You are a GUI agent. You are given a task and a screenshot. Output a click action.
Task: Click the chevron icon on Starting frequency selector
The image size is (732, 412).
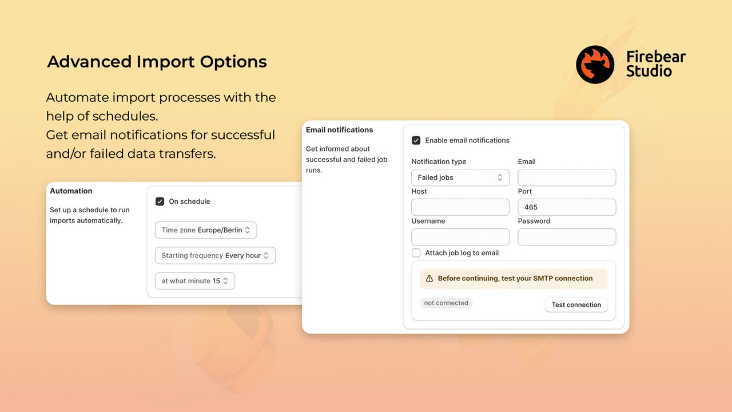pyautogui.click(x=267, y=255)
